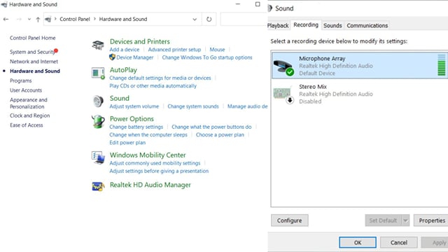Switch to the Communications tab

pyautogui.click(x=367, y=25)
